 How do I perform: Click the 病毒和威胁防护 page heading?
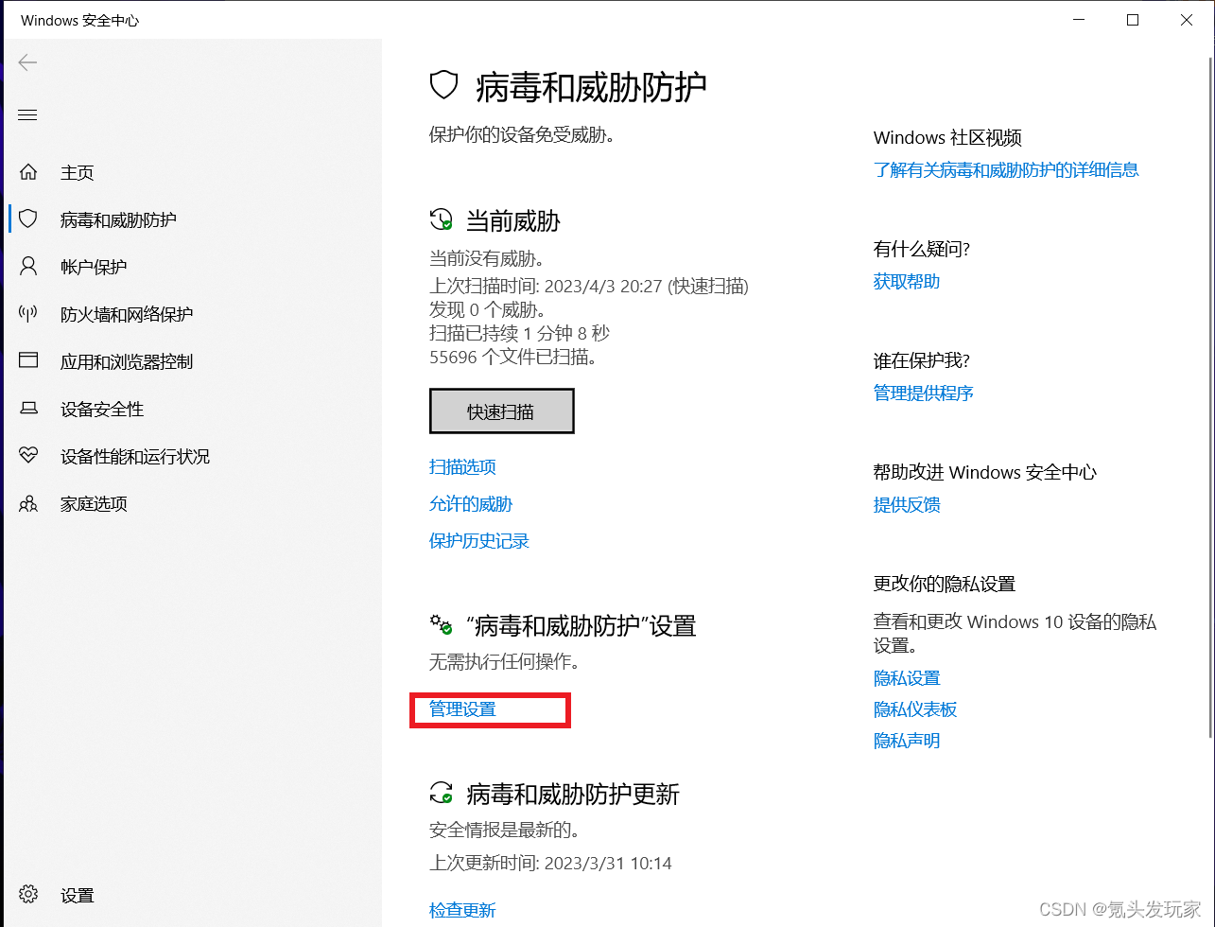click(x=591, y=88)
